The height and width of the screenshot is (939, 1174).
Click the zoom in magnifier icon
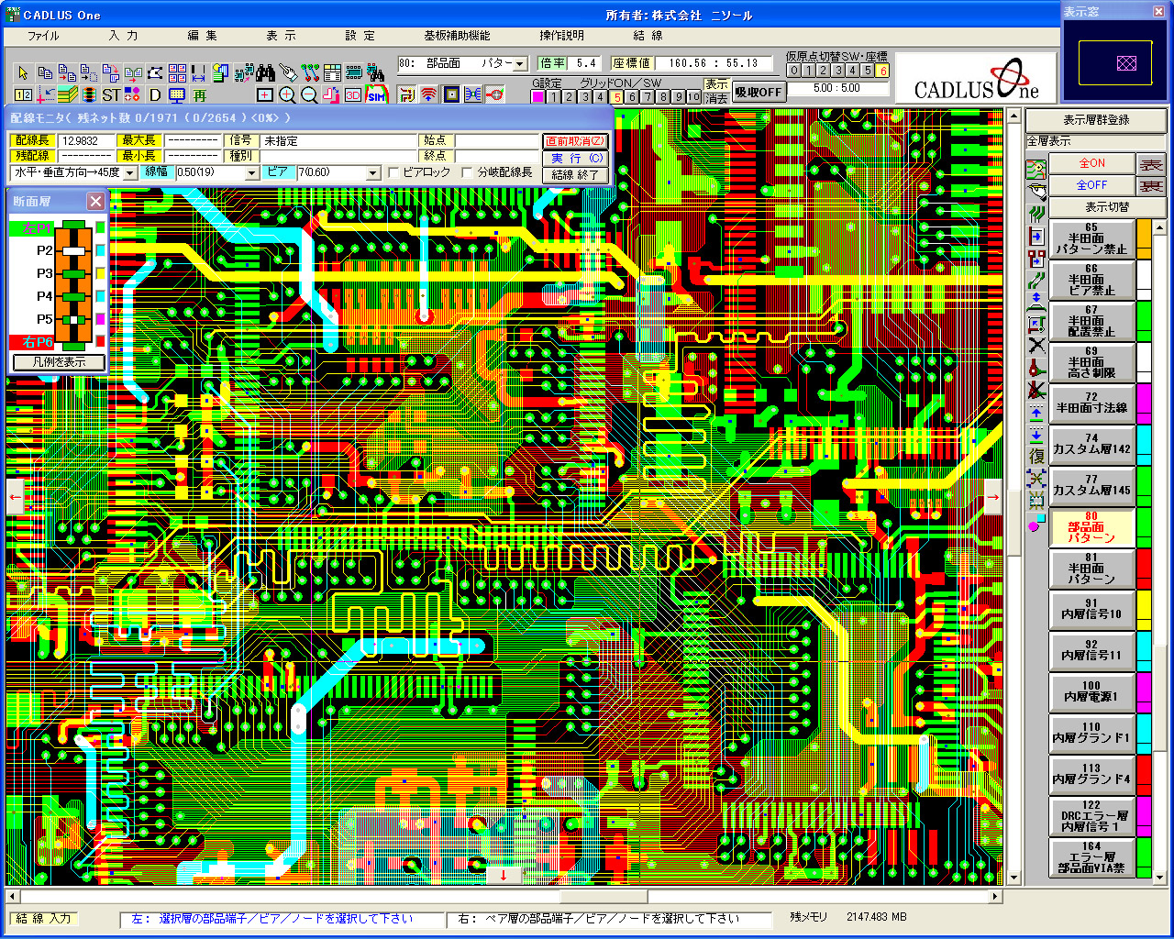[287, 95]
